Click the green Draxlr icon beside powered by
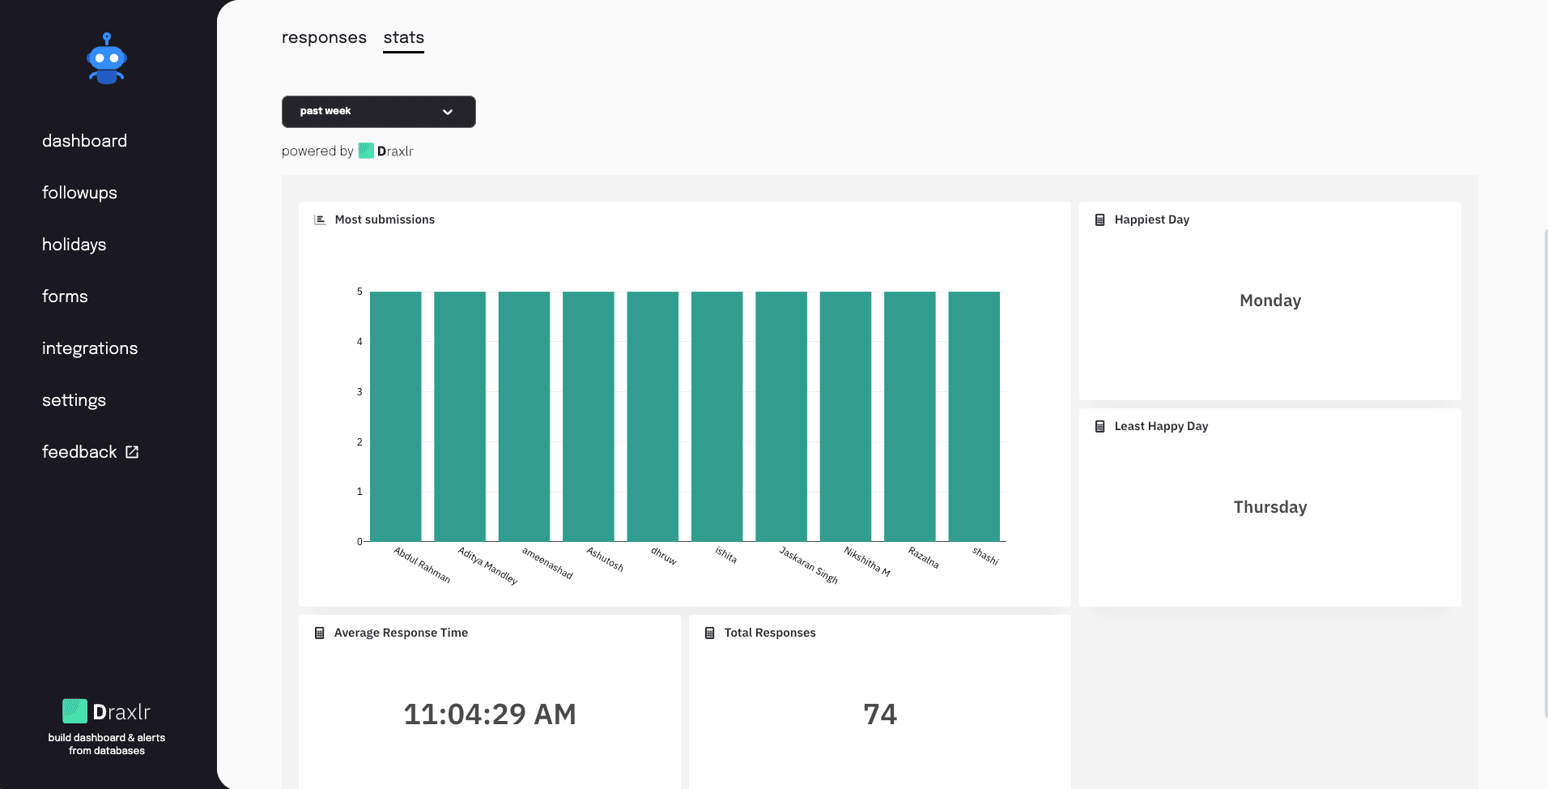The width and height of the screenshot is (1548, 789). point(366,151)
